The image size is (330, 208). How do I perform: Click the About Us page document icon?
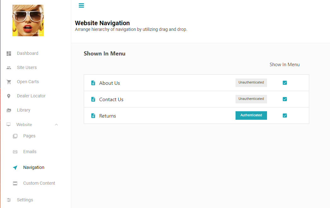93,83
